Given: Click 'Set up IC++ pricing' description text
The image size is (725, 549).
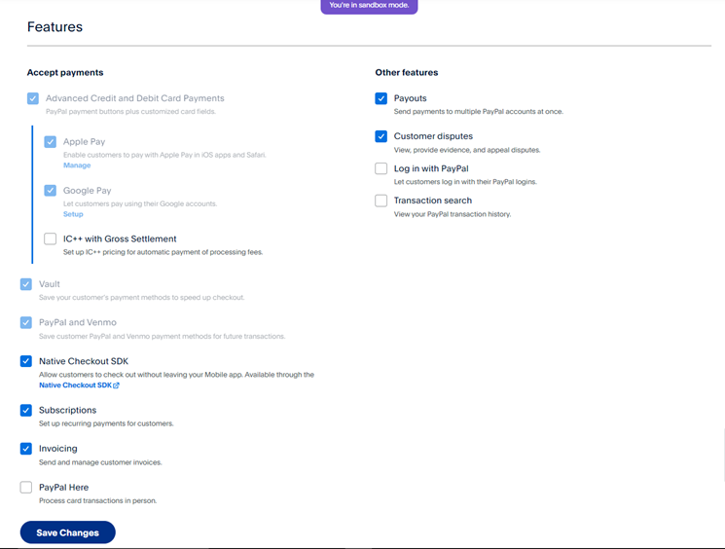Looking at the screenshot, I should click(x=163, y=252).
